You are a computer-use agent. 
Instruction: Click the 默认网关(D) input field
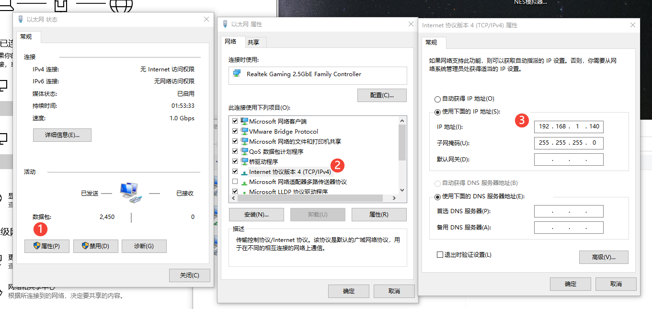(x=569, y=160)
